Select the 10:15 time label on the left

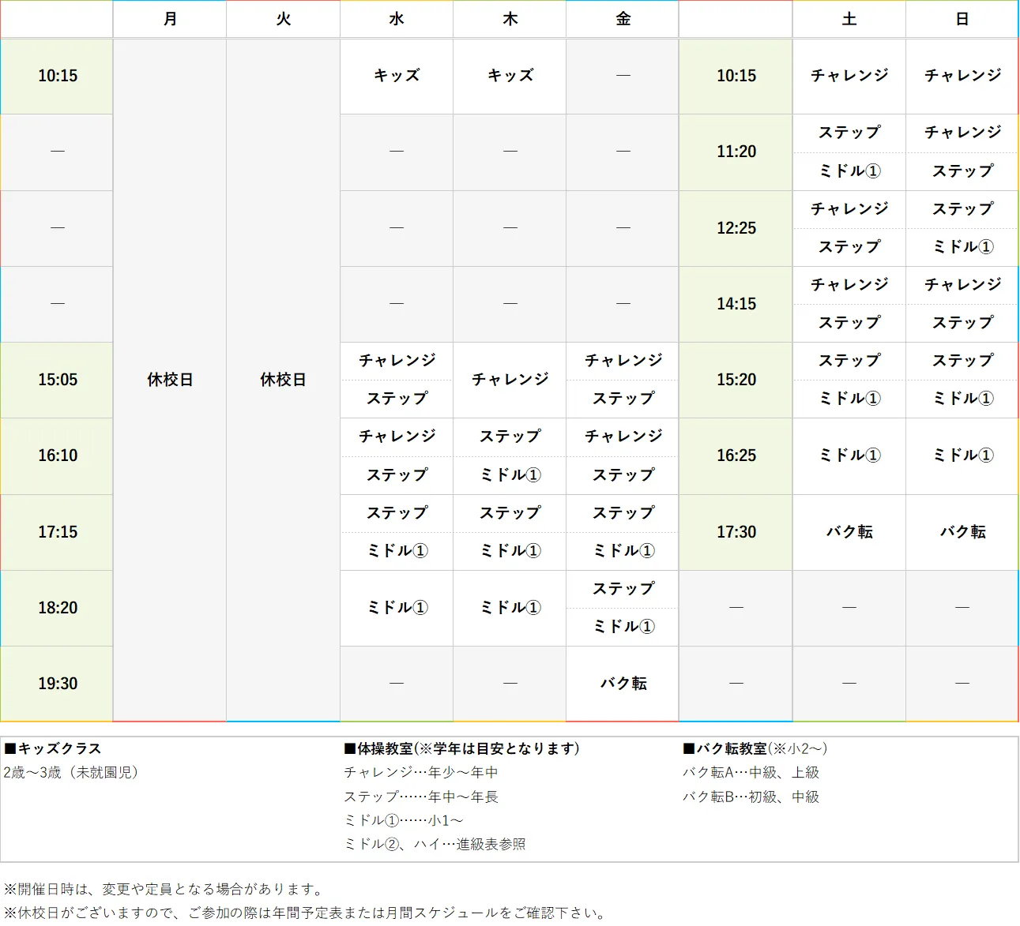tap(56, 76)
